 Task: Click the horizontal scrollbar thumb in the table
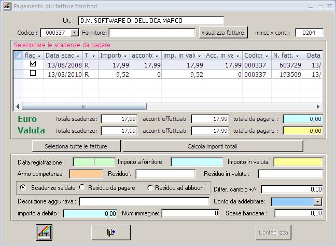84,106
